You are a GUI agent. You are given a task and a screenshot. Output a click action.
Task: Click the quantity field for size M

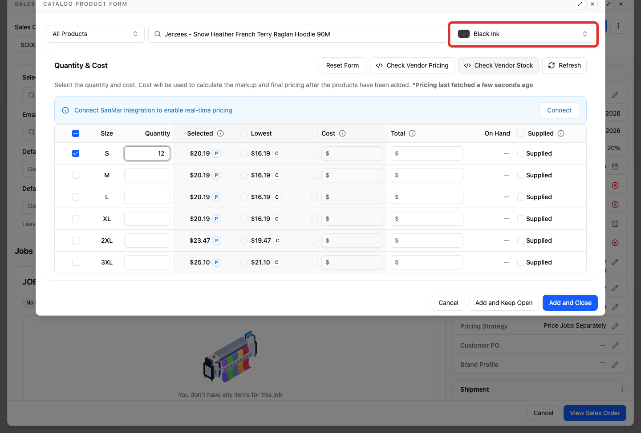click(x=147, y=175)
